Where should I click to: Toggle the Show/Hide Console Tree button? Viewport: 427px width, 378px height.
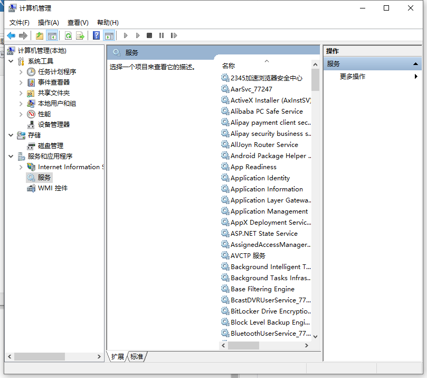pyautogui.click(x=52, y=35)
